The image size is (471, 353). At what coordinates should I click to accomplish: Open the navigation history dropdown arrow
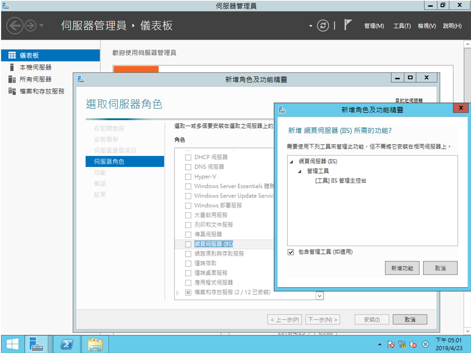pos(41,25)
